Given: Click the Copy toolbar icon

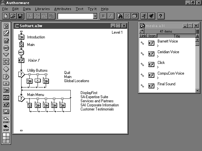Looking at the screenshot, I should (37, 16).
